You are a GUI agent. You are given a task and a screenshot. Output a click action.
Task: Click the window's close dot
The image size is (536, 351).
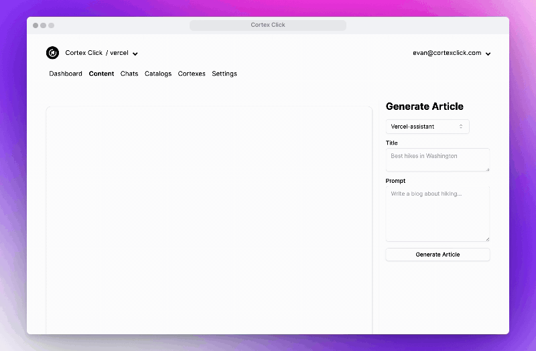[36, 25]
